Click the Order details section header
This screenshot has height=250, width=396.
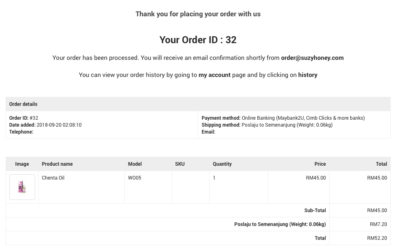click(x=198, y=104)
